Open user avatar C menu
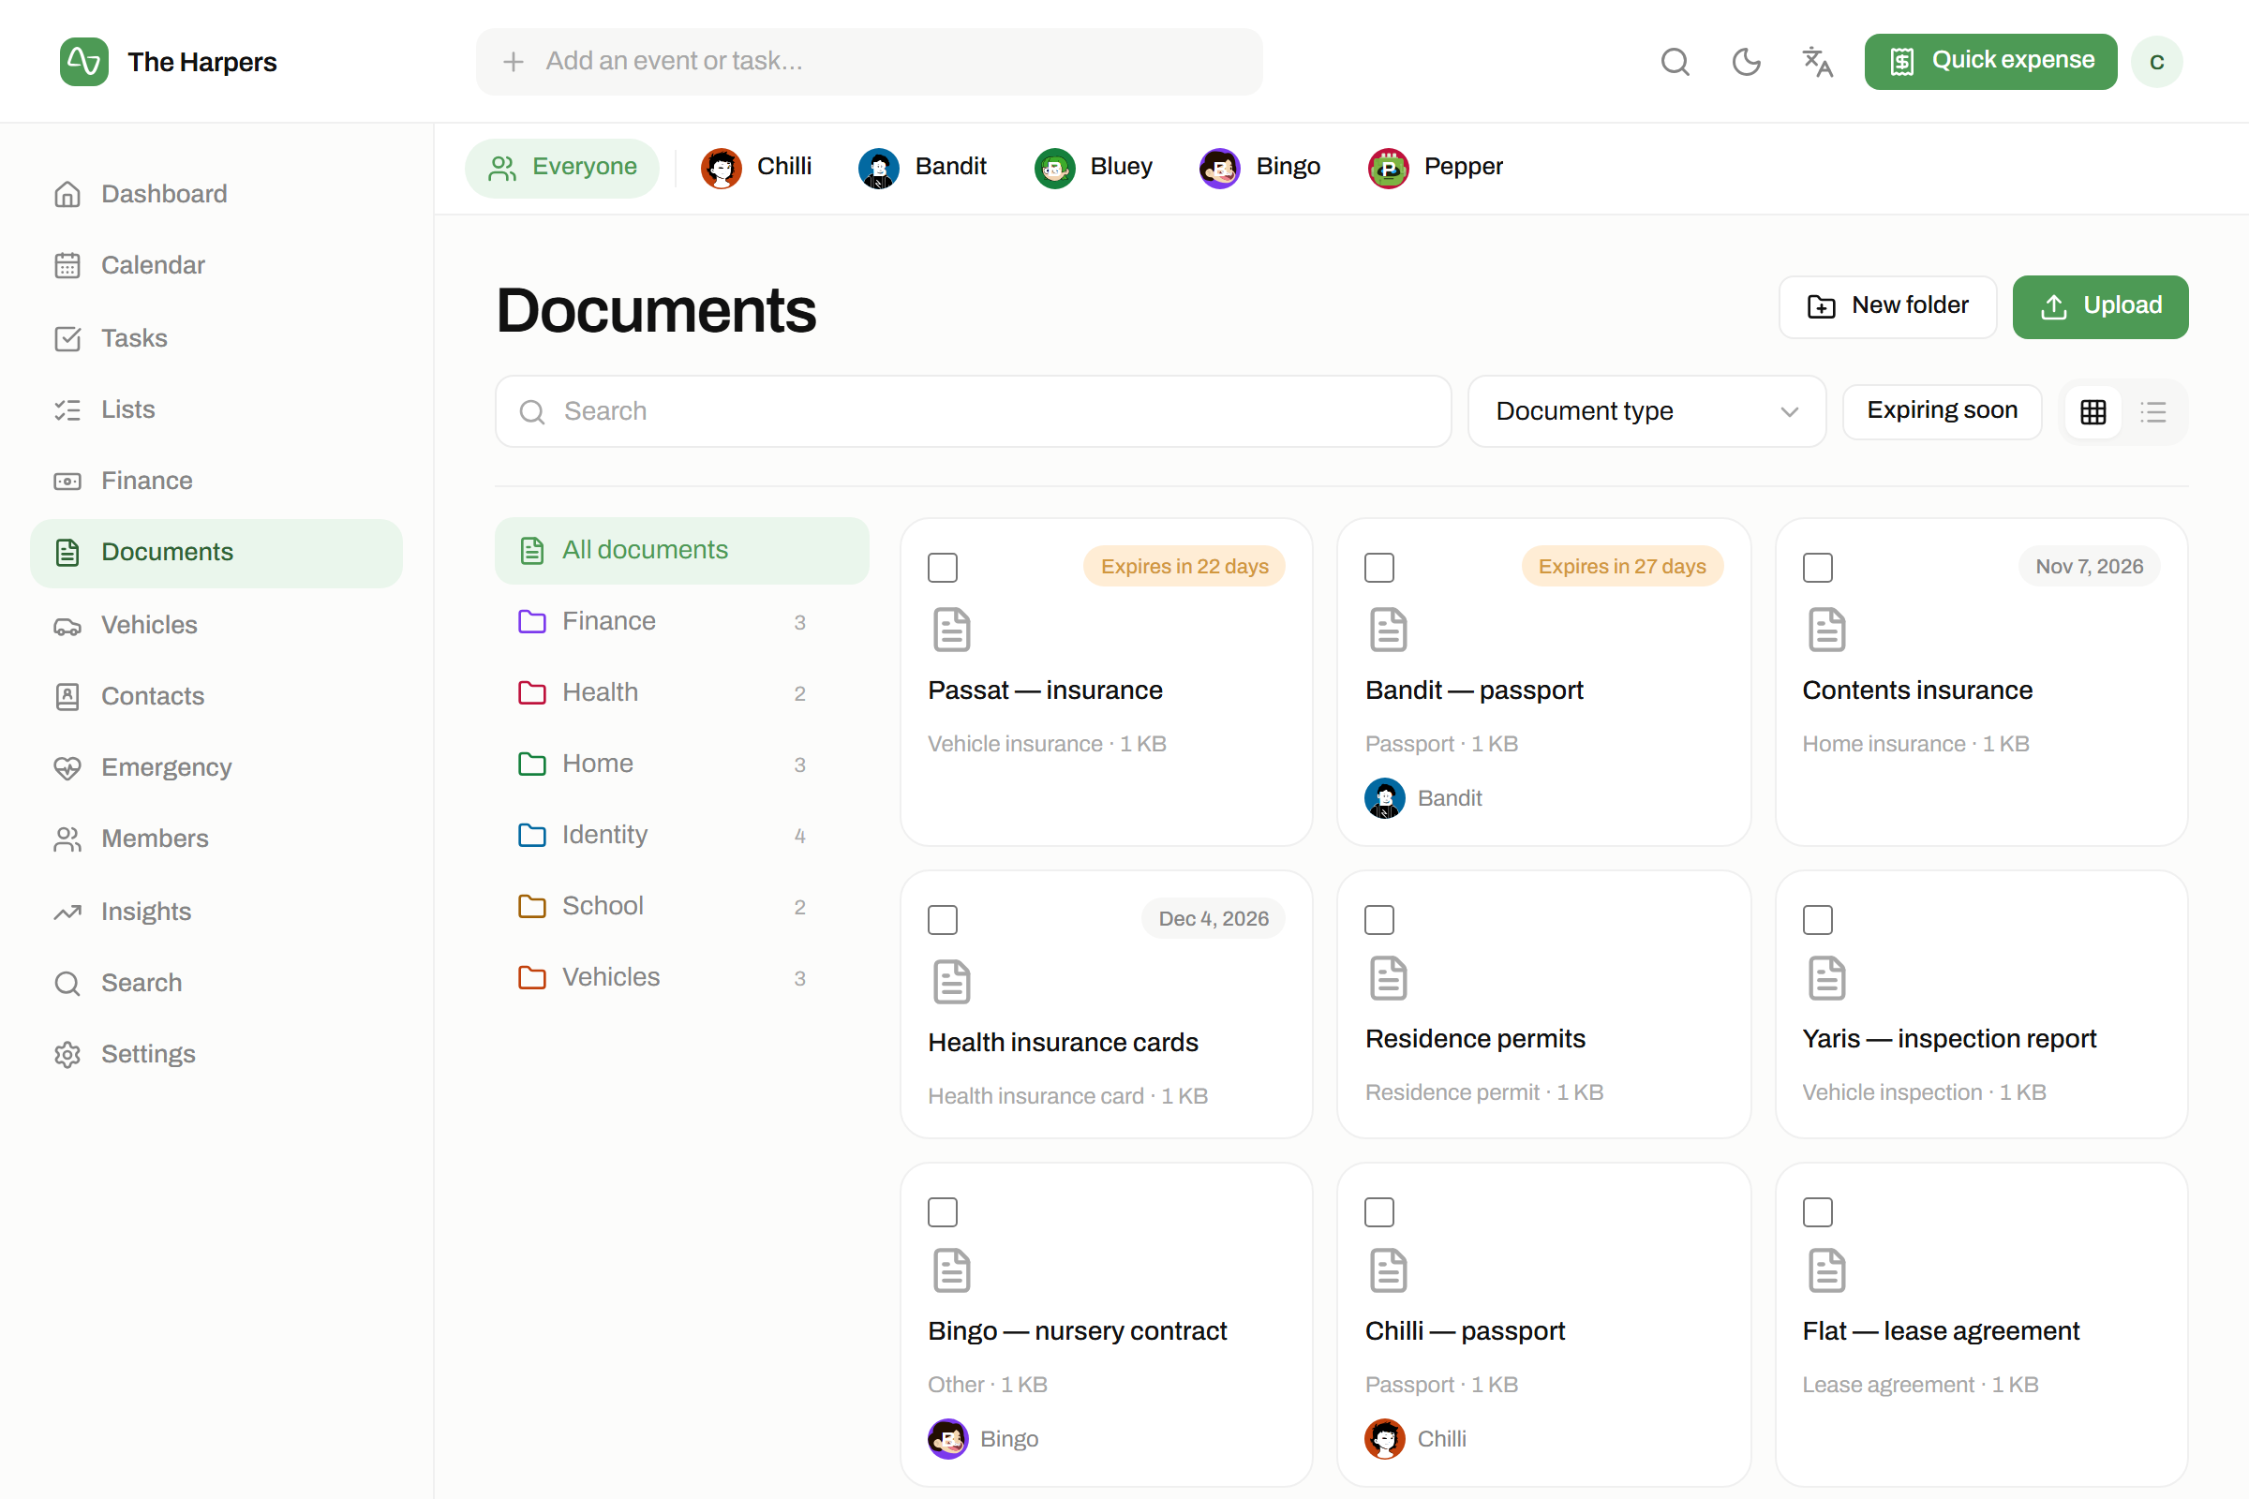Viewport: 2249px width, 1499px height. pos(2156,62)
